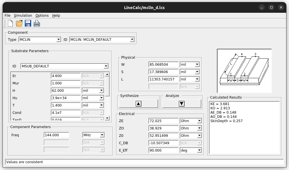Click the AO_DB = 0.144 result line
289x170 pixels.
point(223,117)
